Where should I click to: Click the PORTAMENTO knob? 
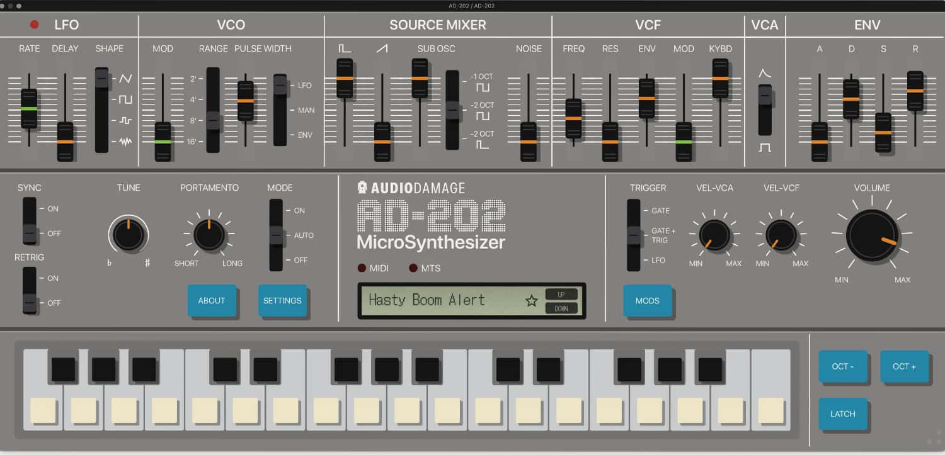pos(210,234)
